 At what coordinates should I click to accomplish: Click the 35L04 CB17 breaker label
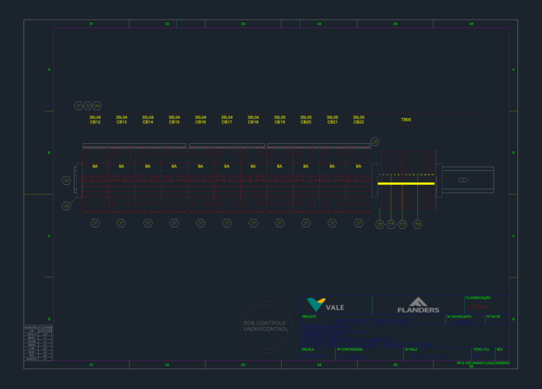227,119
